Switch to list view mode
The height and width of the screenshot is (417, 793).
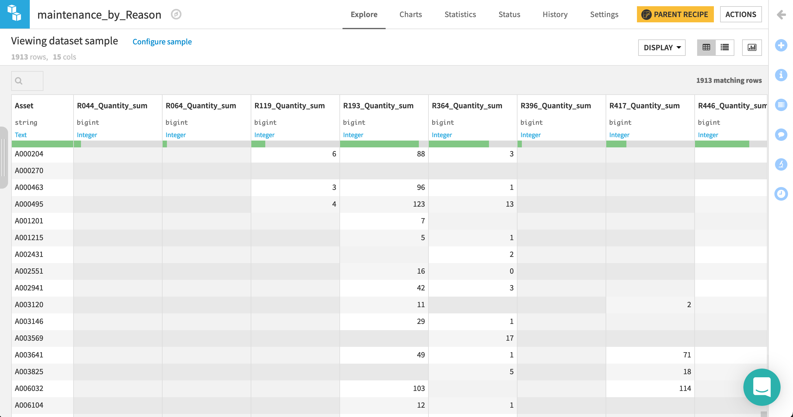pyautogui.click(x=725, y=47)
